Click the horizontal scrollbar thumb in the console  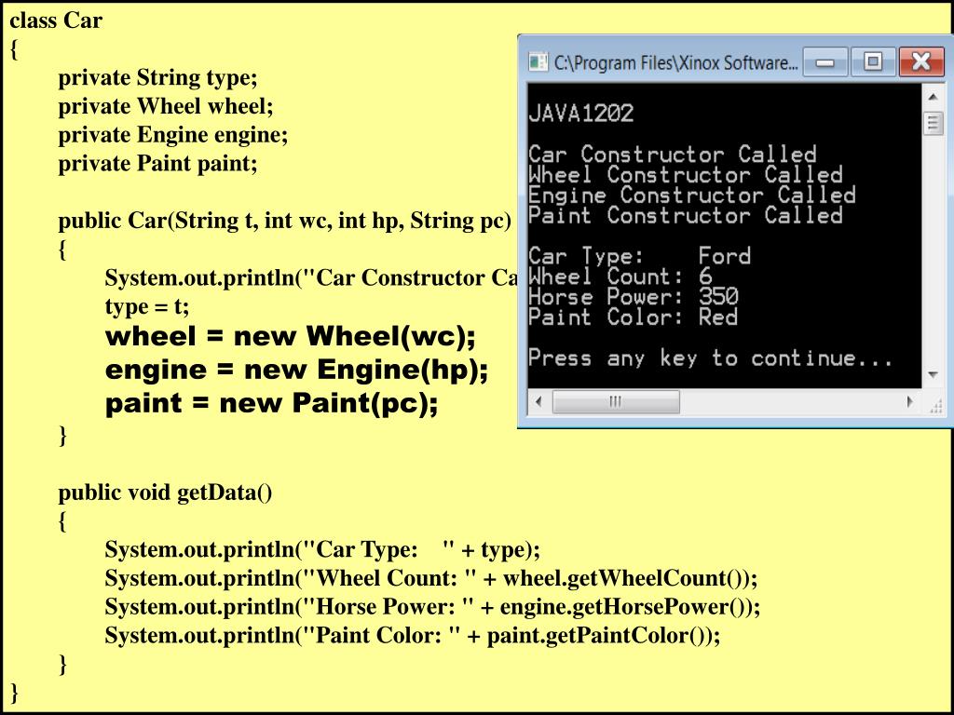point(616,402)
